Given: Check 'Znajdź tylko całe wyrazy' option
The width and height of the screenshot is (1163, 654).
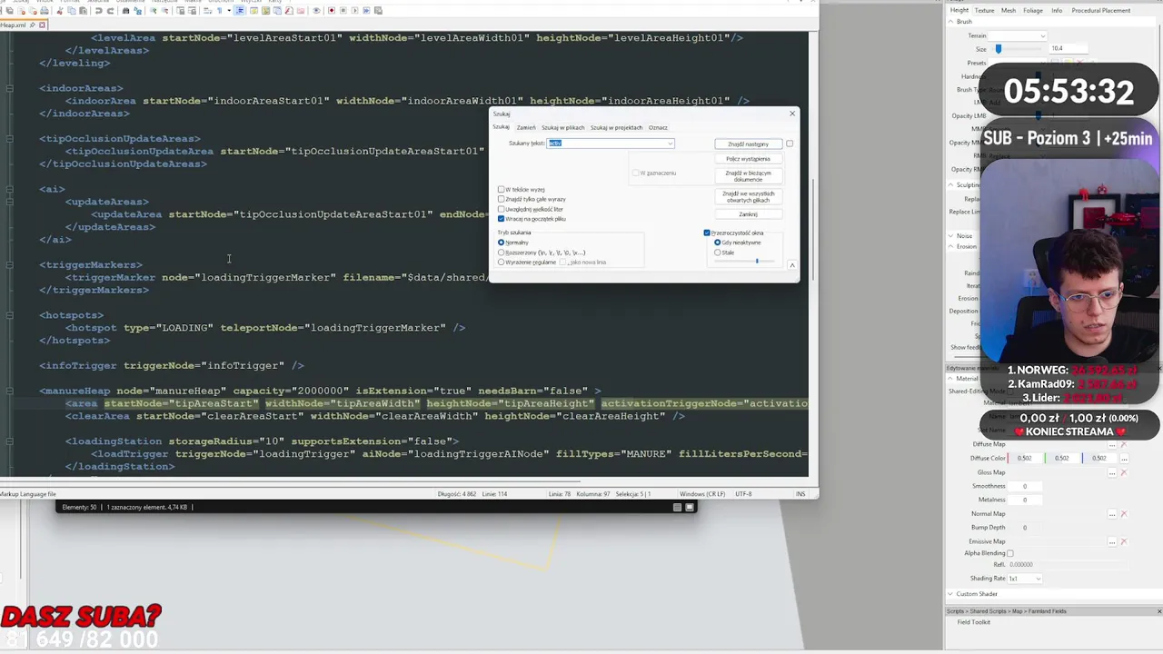Looking at the screenshot, I should point(501,199).
